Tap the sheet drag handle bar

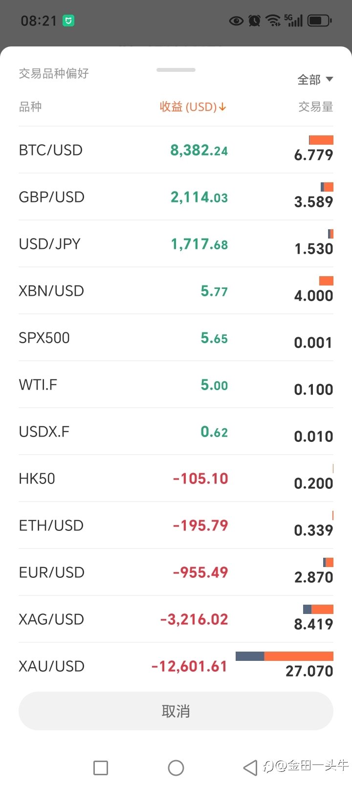[x=176, y=70]
